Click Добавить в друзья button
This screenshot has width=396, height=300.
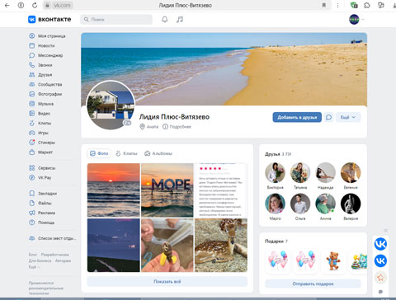(297, 117)
